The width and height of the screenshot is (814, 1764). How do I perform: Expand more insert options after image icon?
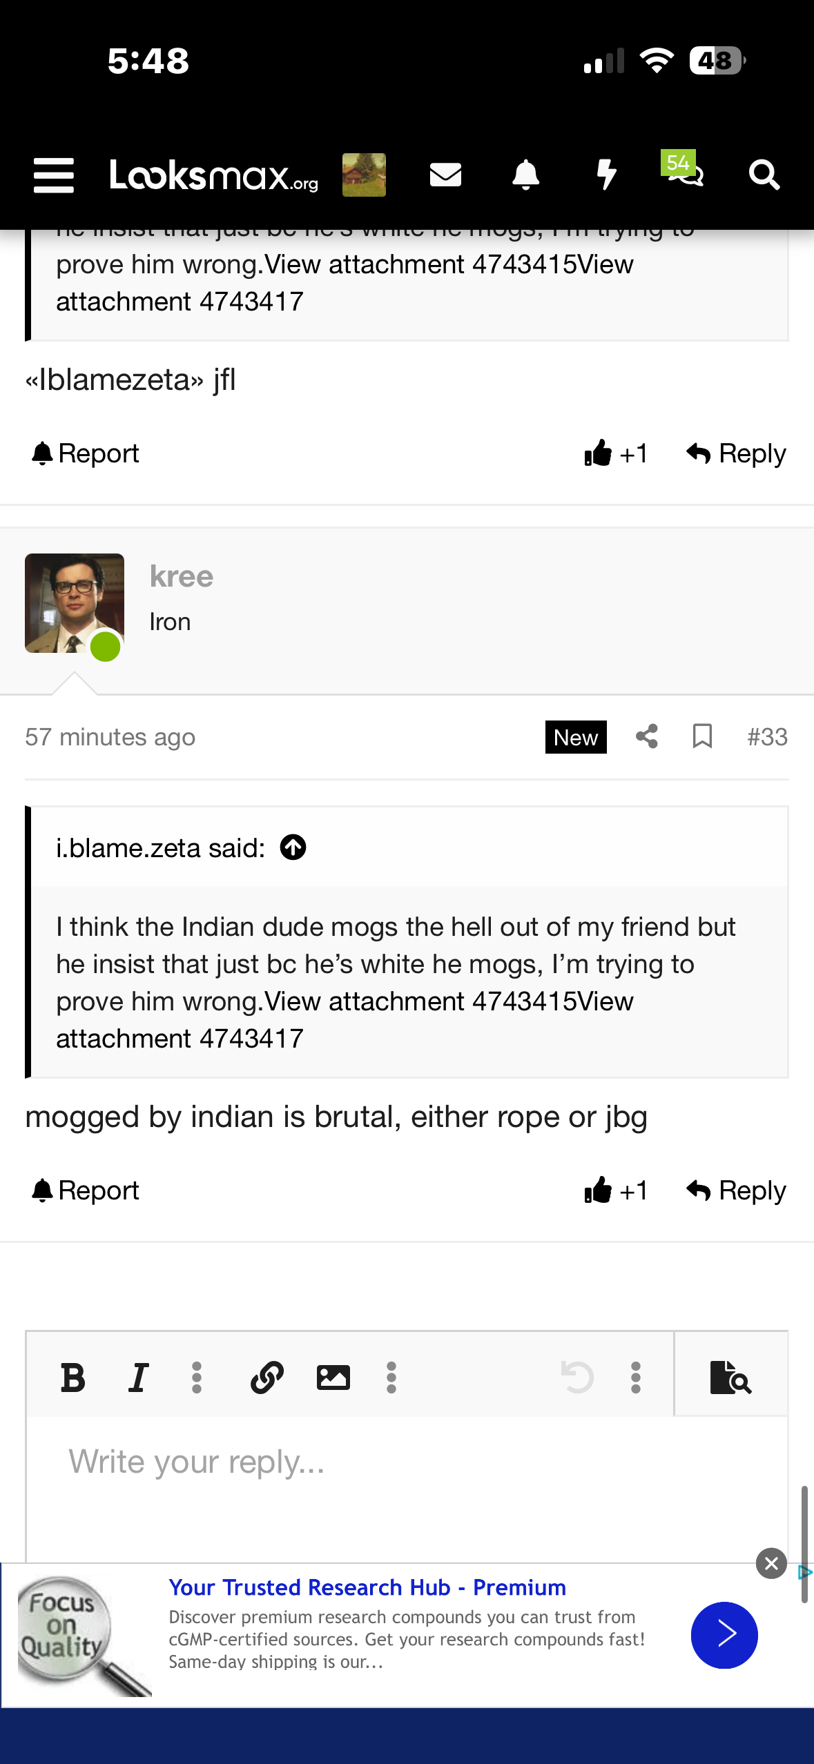pyautogui.click(x=391, y=1378)
